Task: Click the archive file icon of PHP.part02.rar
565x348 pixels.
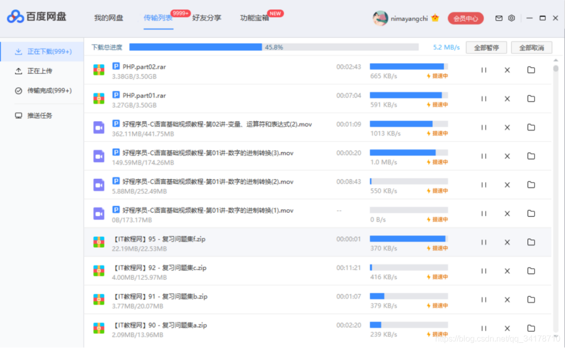Action: tap(99, 70)
